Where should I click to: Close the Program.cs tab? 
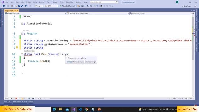coord(17,11)
